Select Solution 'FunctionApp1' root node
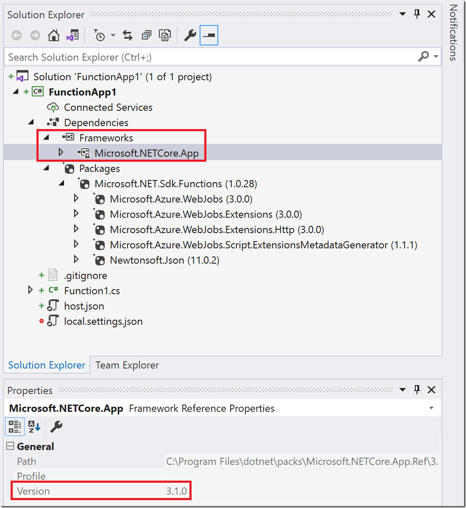The width and height of the screenshot is (466, 508). pos(123,77)
